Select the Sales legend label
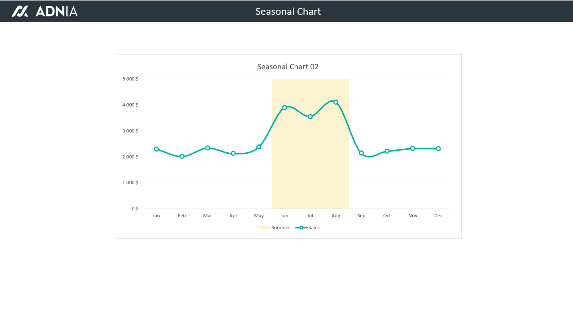Screen dimensions: 573x310 [314, 228]
